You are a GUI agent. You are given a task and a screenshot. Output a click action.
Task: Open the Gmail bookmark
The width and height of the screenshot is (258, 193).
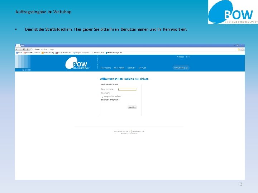click(x=32, y=53)
